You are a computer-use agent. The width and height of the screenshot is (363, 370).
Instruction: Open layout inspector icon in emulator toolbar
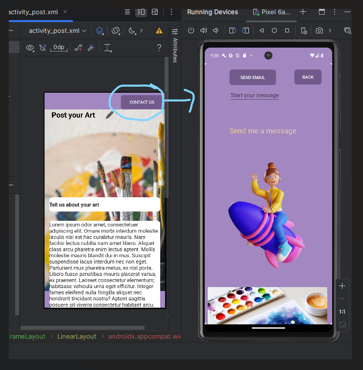coord(347,30)
